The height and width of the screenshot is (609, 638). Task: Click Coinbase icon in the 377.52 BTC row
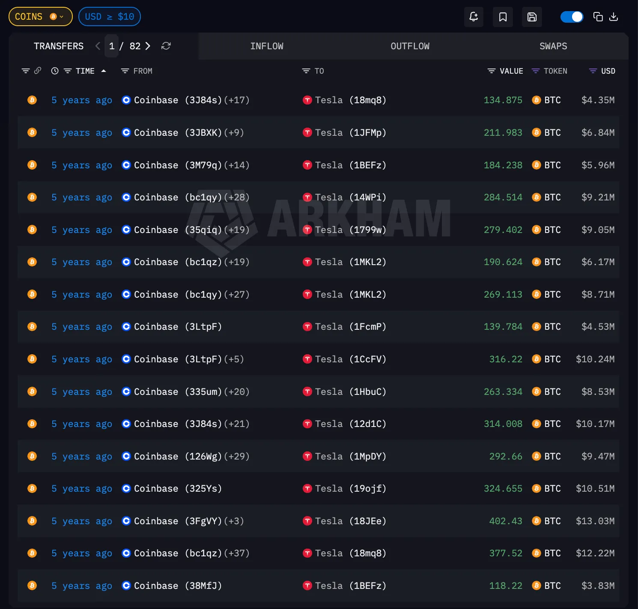(x=126, y=553)
